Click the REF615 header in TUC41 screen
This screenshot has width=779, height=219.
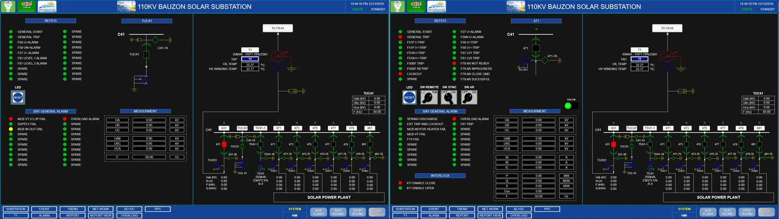[x=51, y=21]
